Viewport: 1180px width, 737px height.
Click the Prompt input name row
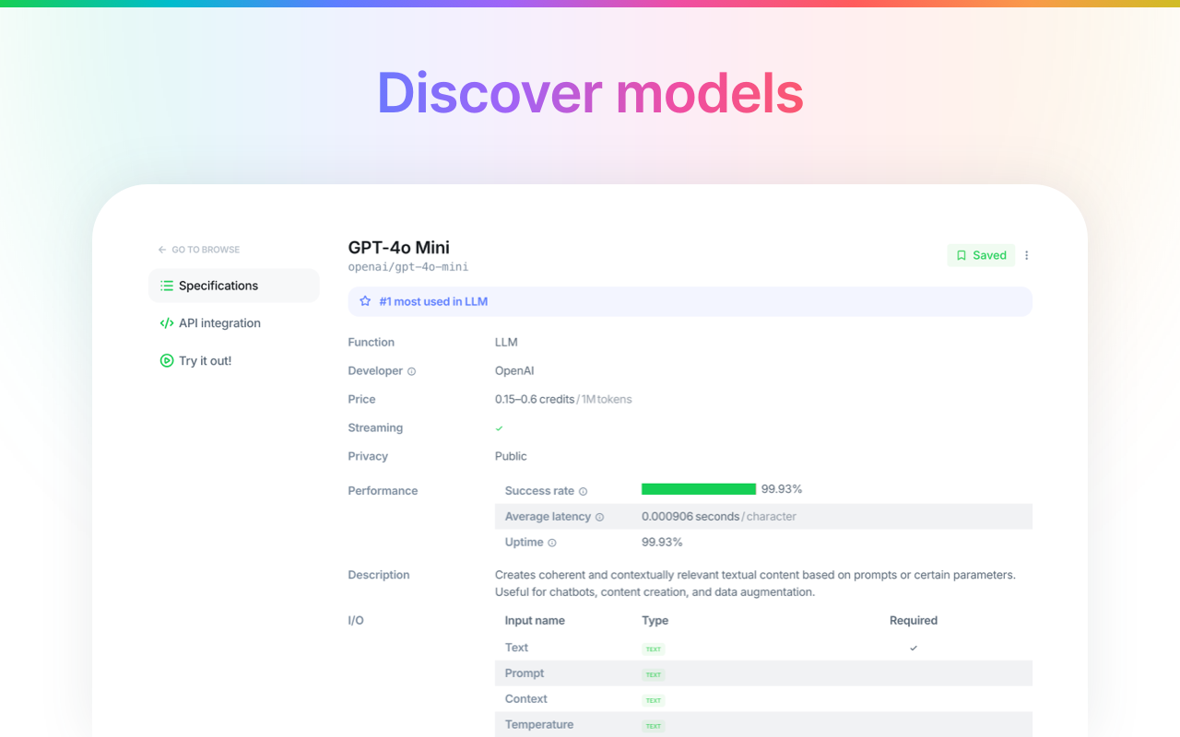pyautogui.click(x=763, y=673)
